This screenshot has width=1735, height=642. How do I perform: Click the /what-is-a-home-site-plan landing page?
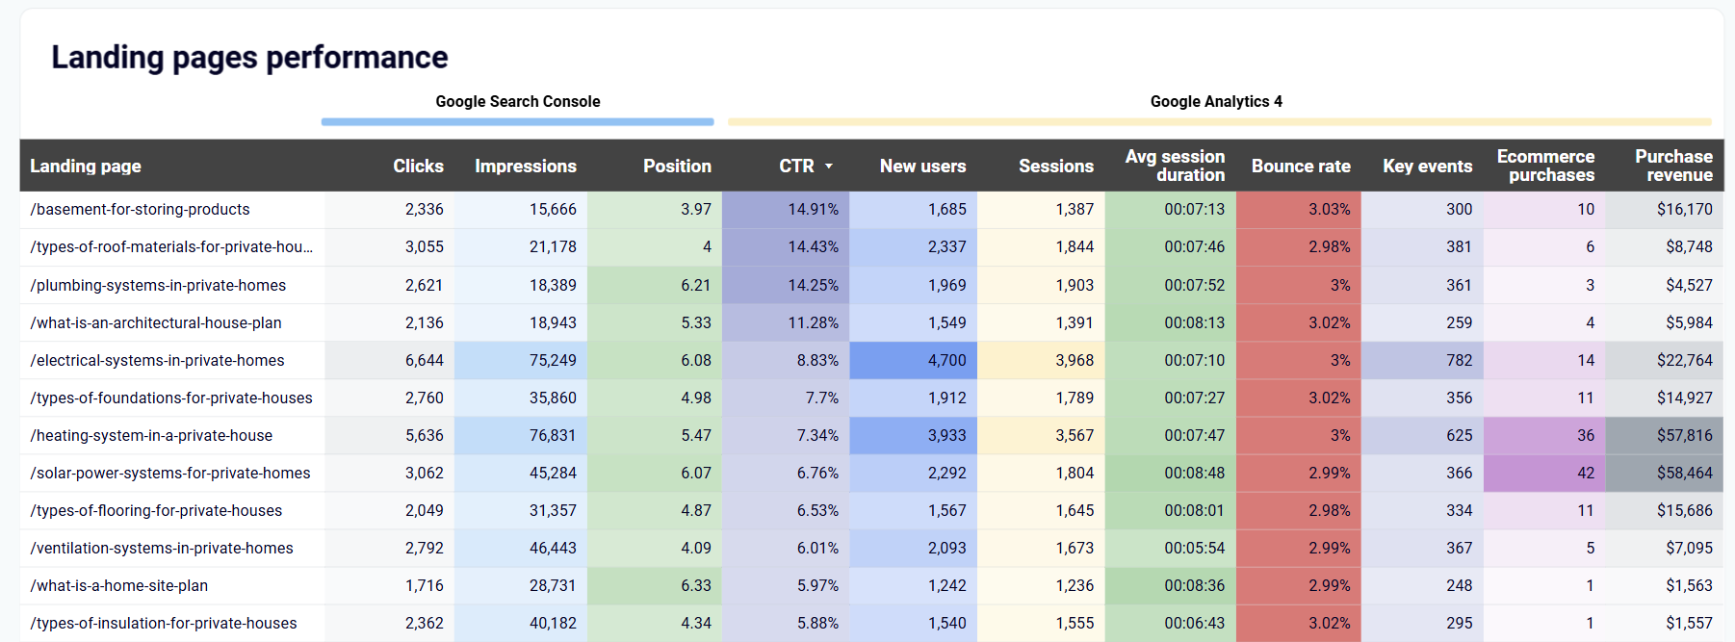(119, 585)
